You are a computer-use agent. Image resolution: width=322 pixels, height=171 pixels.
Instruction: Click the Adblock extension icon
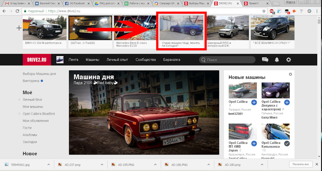click(272, 11)
